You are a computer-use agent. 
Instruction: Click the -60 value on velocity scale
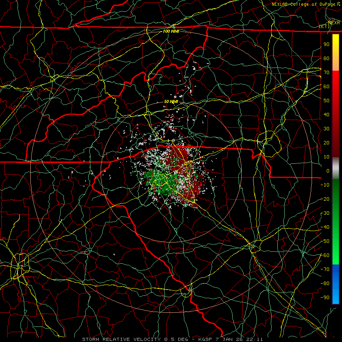tap(325, 255)
